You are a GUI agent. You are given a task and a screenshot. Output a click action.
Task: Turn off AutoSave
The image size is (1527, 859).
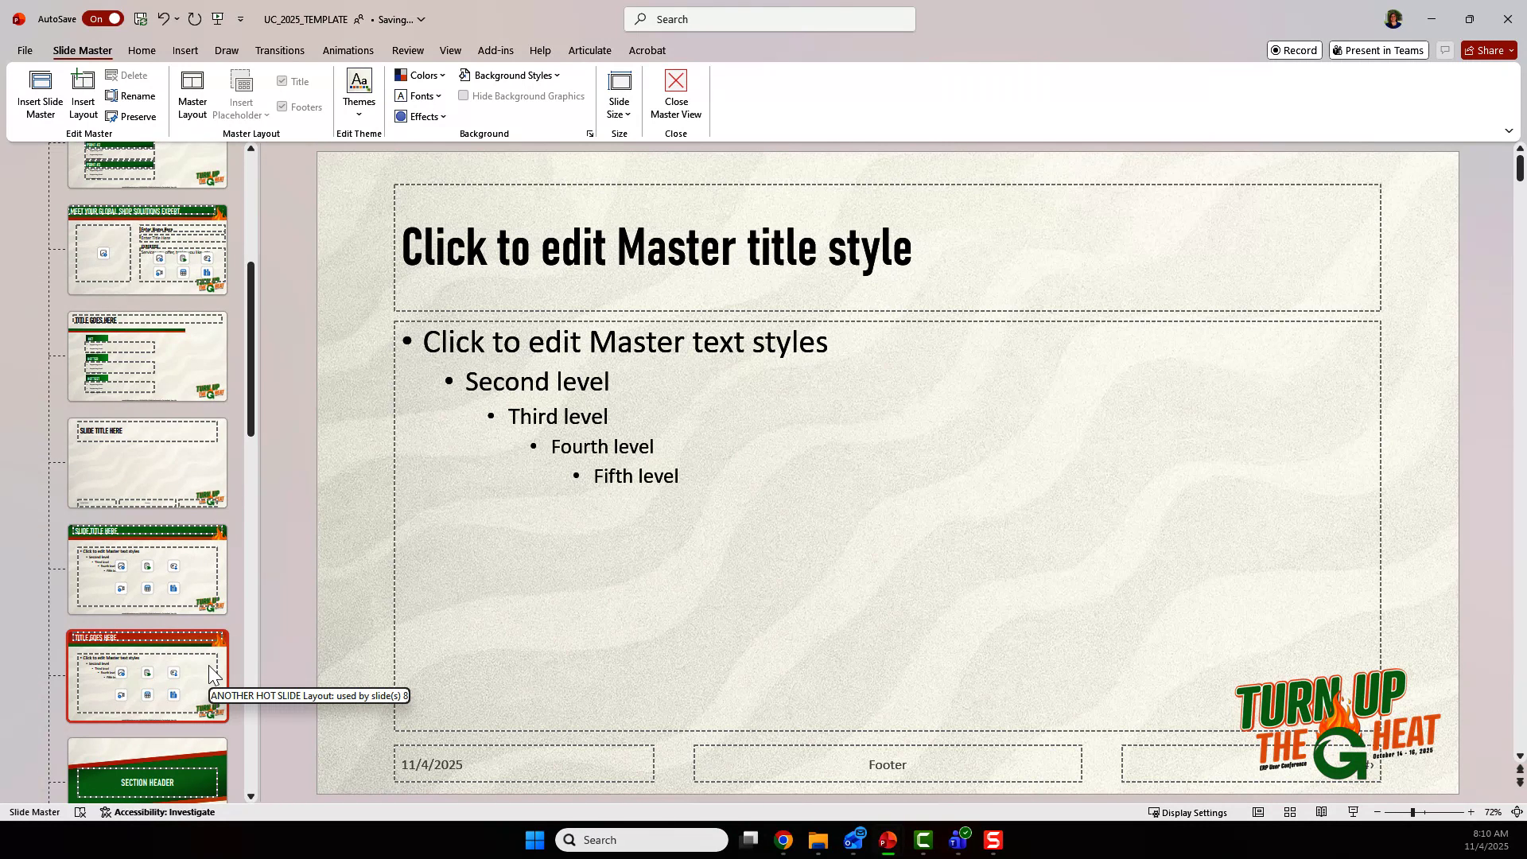103,18
